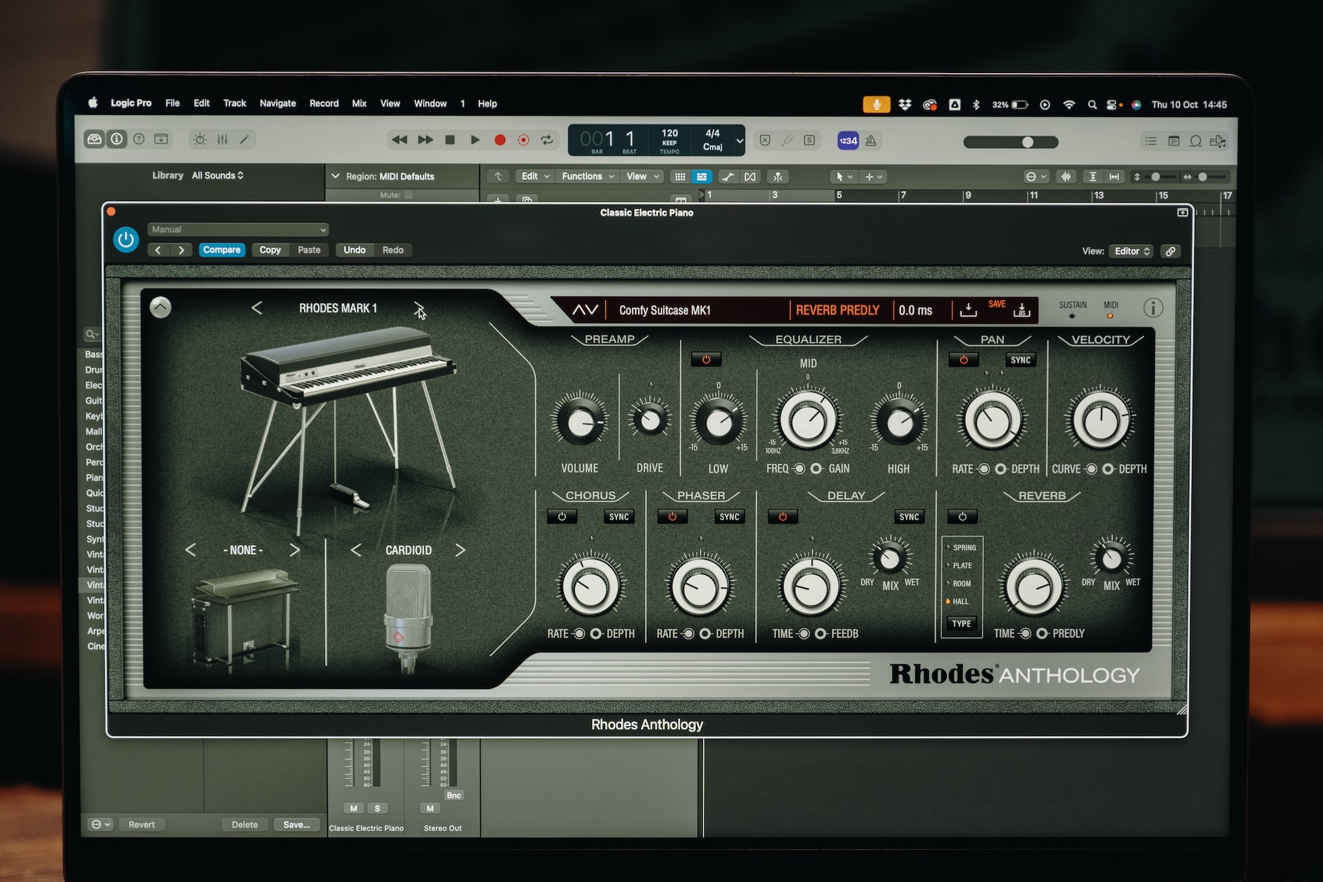Open the Mixer sliders icon

coord(222,140)
